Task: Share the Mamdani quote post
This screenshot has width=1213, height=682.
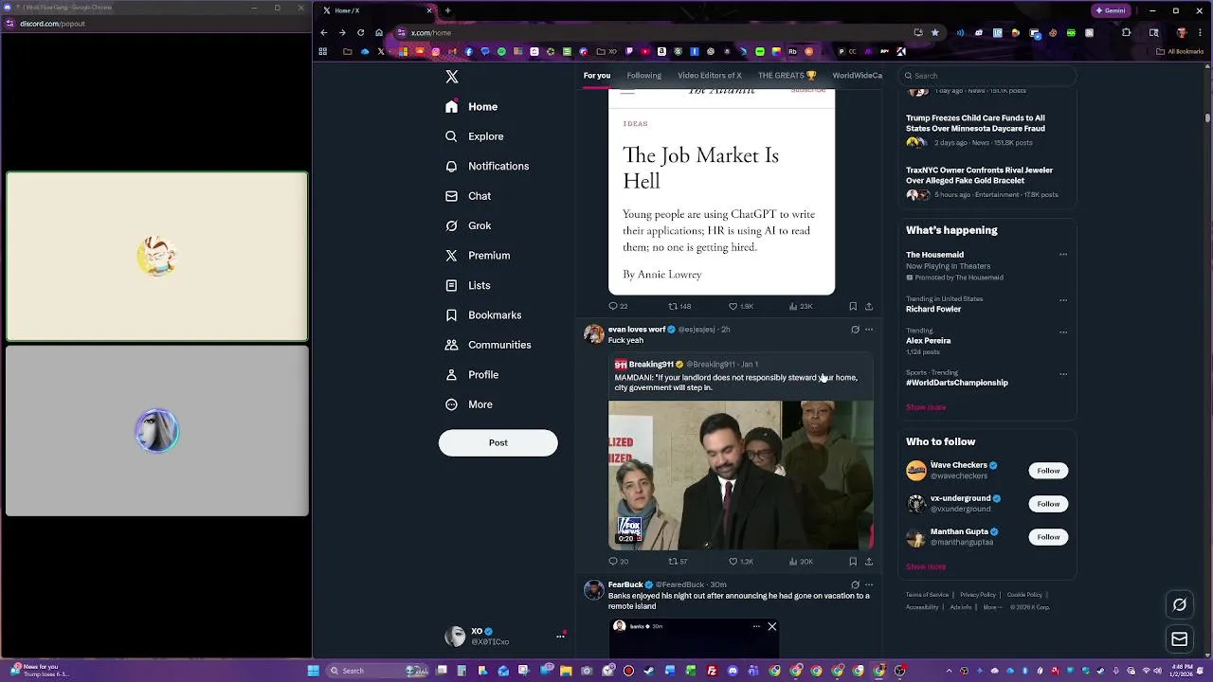Action: [869, 562]
